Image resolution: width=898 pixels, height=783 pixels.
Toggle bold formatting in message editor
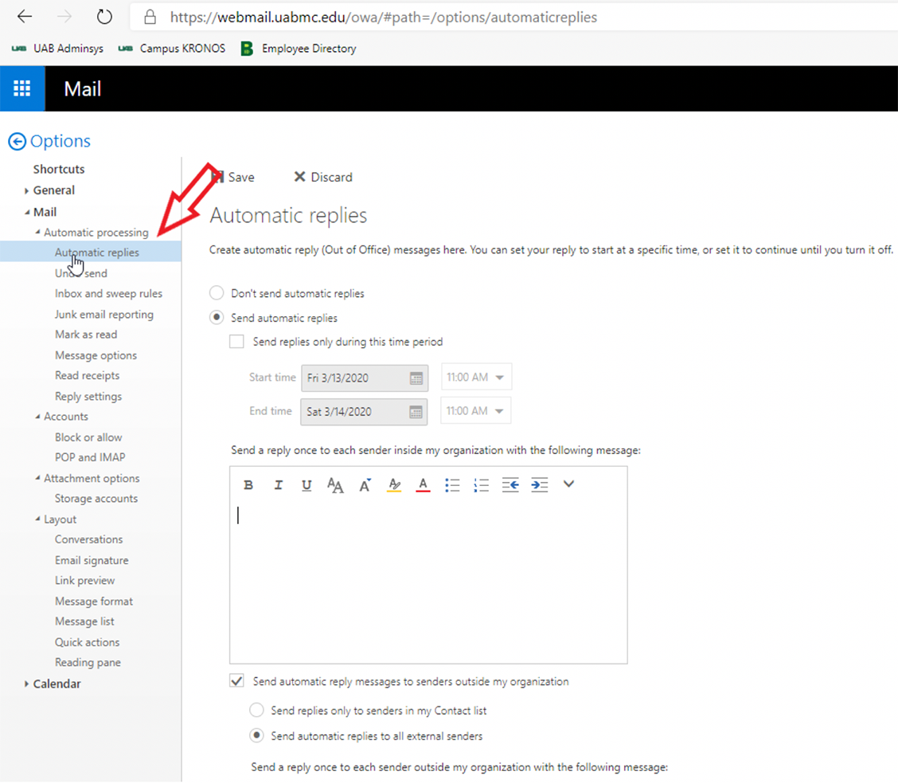(x=248, y=485)
